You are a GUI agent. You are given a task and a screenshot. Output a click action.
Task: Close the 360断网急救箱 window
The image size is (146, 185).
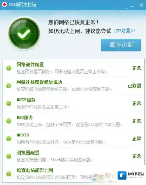(141, 5)
